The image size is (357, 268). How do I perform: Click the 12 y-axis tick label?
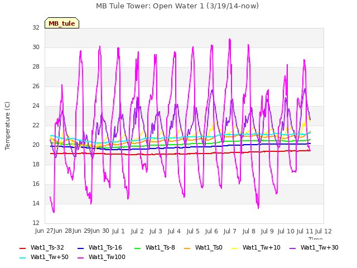pyautogui.click(x=36, y=223)
